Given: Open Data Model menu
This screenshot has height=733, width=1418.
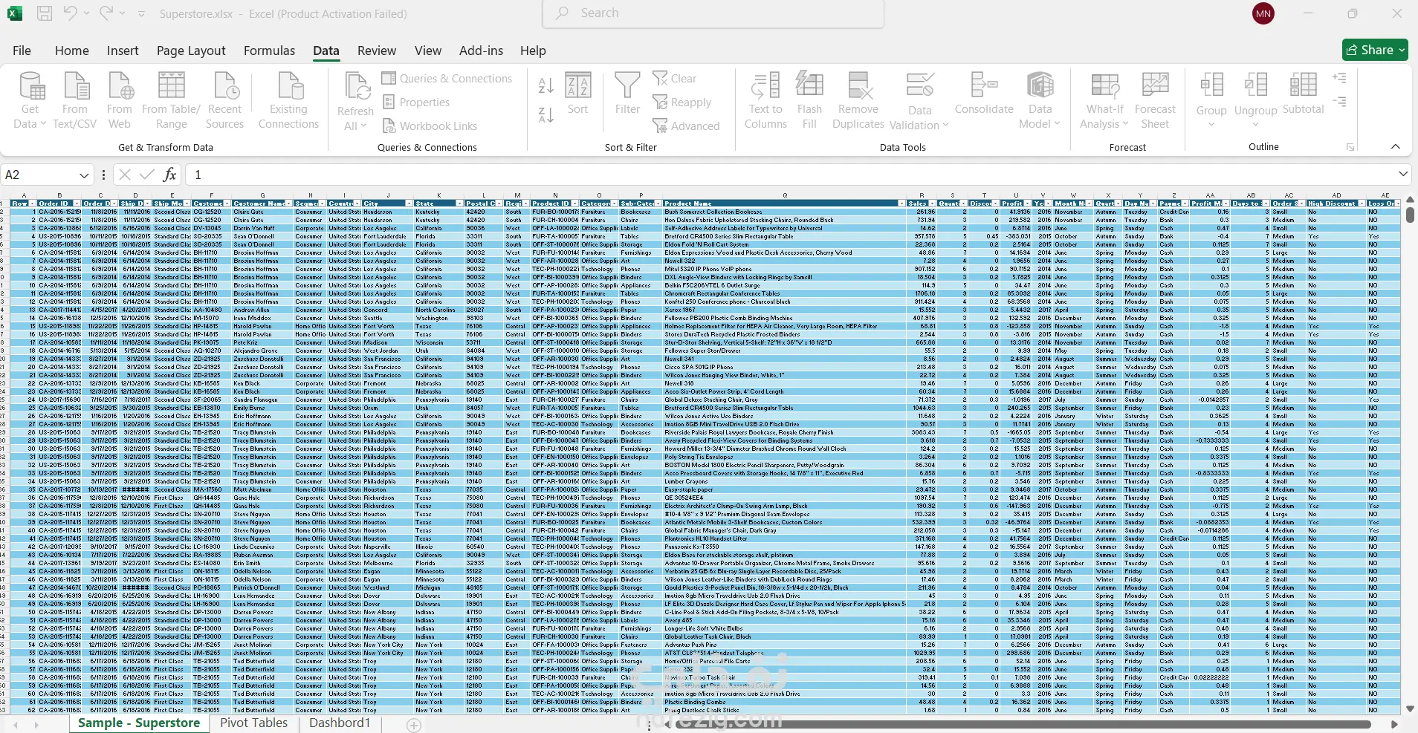Looking at the screenshot, I should click(1040, 100).
